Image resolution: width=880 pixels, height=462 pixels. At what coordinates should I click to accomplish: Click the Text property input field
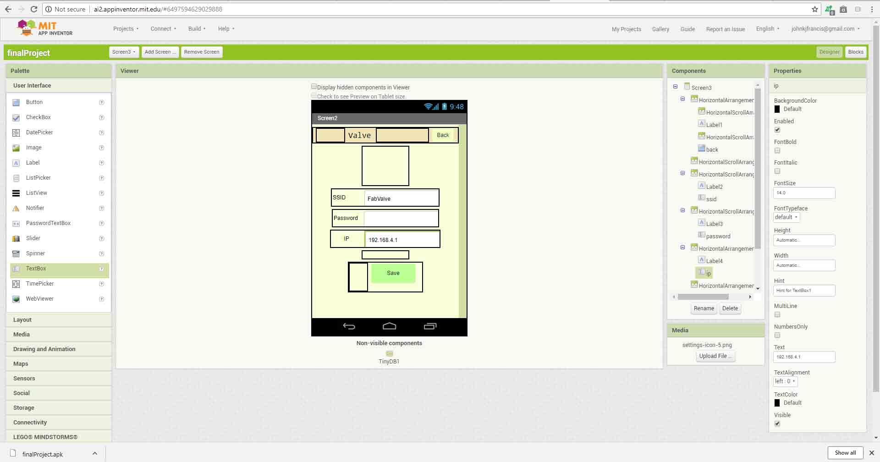[x=804, y=357]
